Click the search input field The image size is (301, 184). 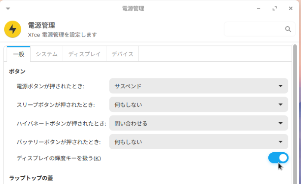254,29
